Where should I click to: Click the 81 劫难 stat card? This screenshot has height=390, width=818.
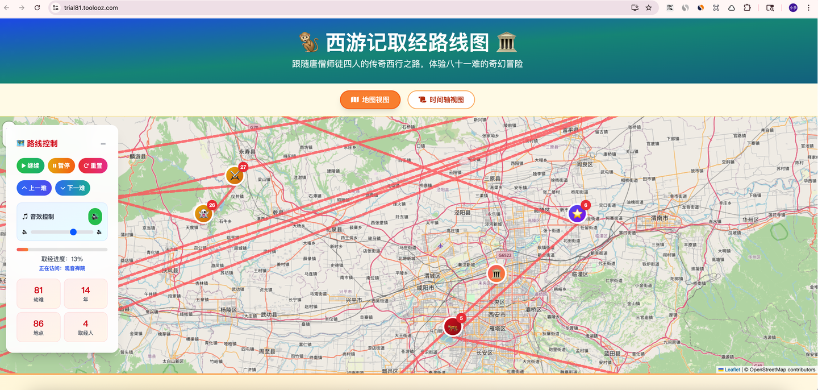click(x=38, y=293)
